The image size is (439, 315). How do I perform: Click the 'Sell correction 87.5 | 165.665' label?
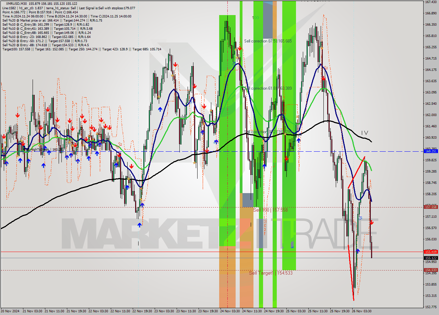coord(268,41)
